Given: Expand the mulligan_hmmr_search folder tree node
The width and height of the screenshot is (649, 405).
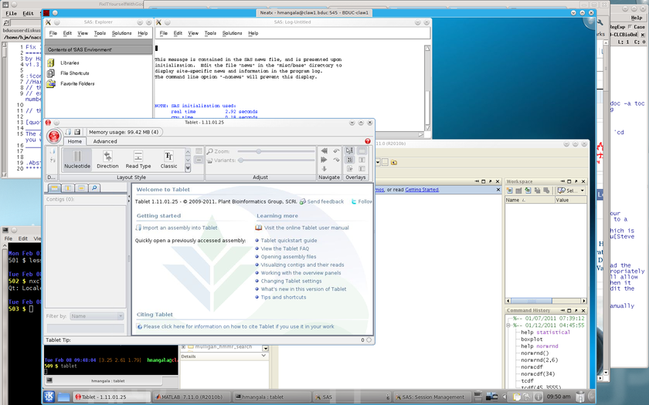Looking at the screenshot, I should tap(183, 346).
